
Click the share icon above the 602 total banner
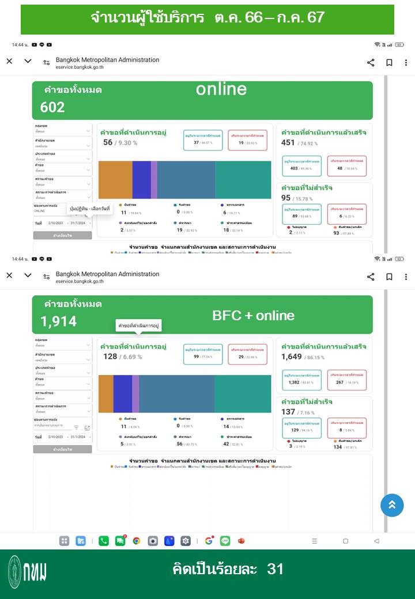point(371,63)
